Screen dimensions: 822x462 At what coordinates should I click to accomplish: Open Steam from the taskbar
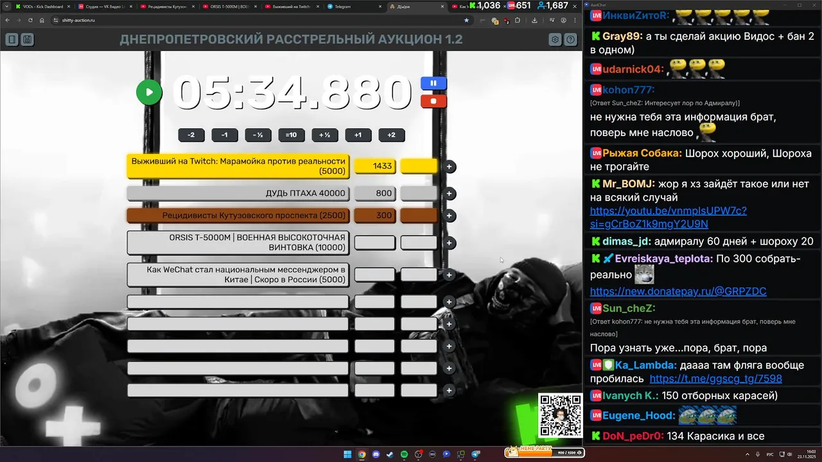click(x=390, y=454)
